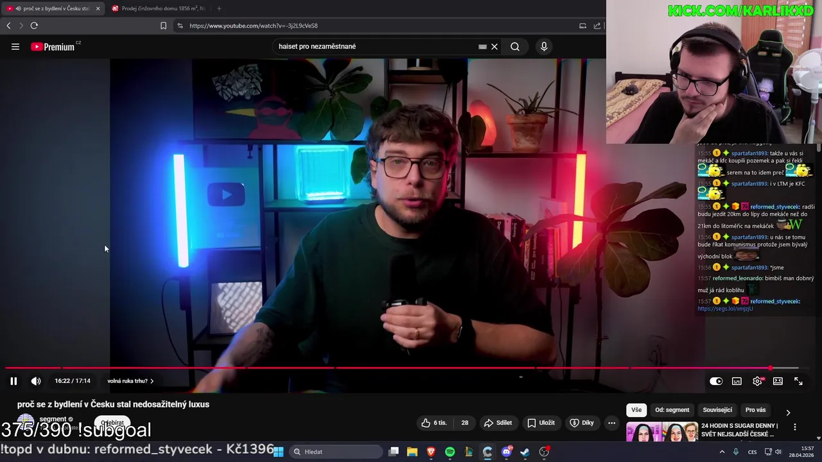Toggle the autoplay switch

(716, 381)
